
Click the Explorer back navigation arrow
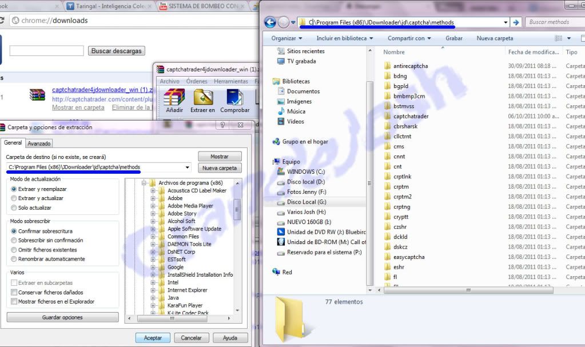click(x=270, y=22)
